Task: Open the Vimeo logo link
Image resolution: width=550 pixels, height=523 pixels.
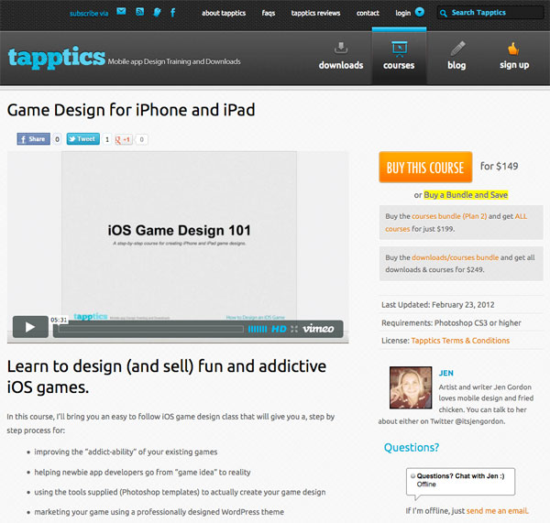Action: click(318, 329)
